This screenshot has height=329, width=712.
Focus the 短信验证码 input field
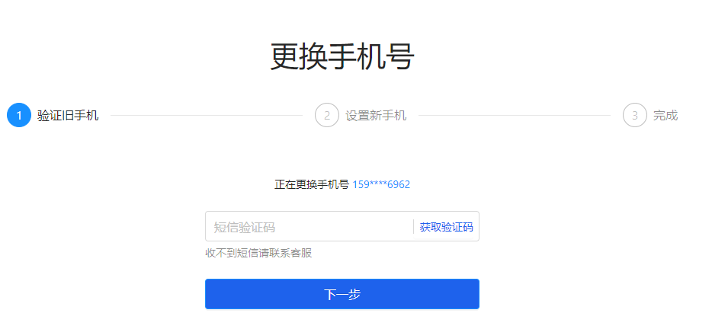tap(309, 226)
